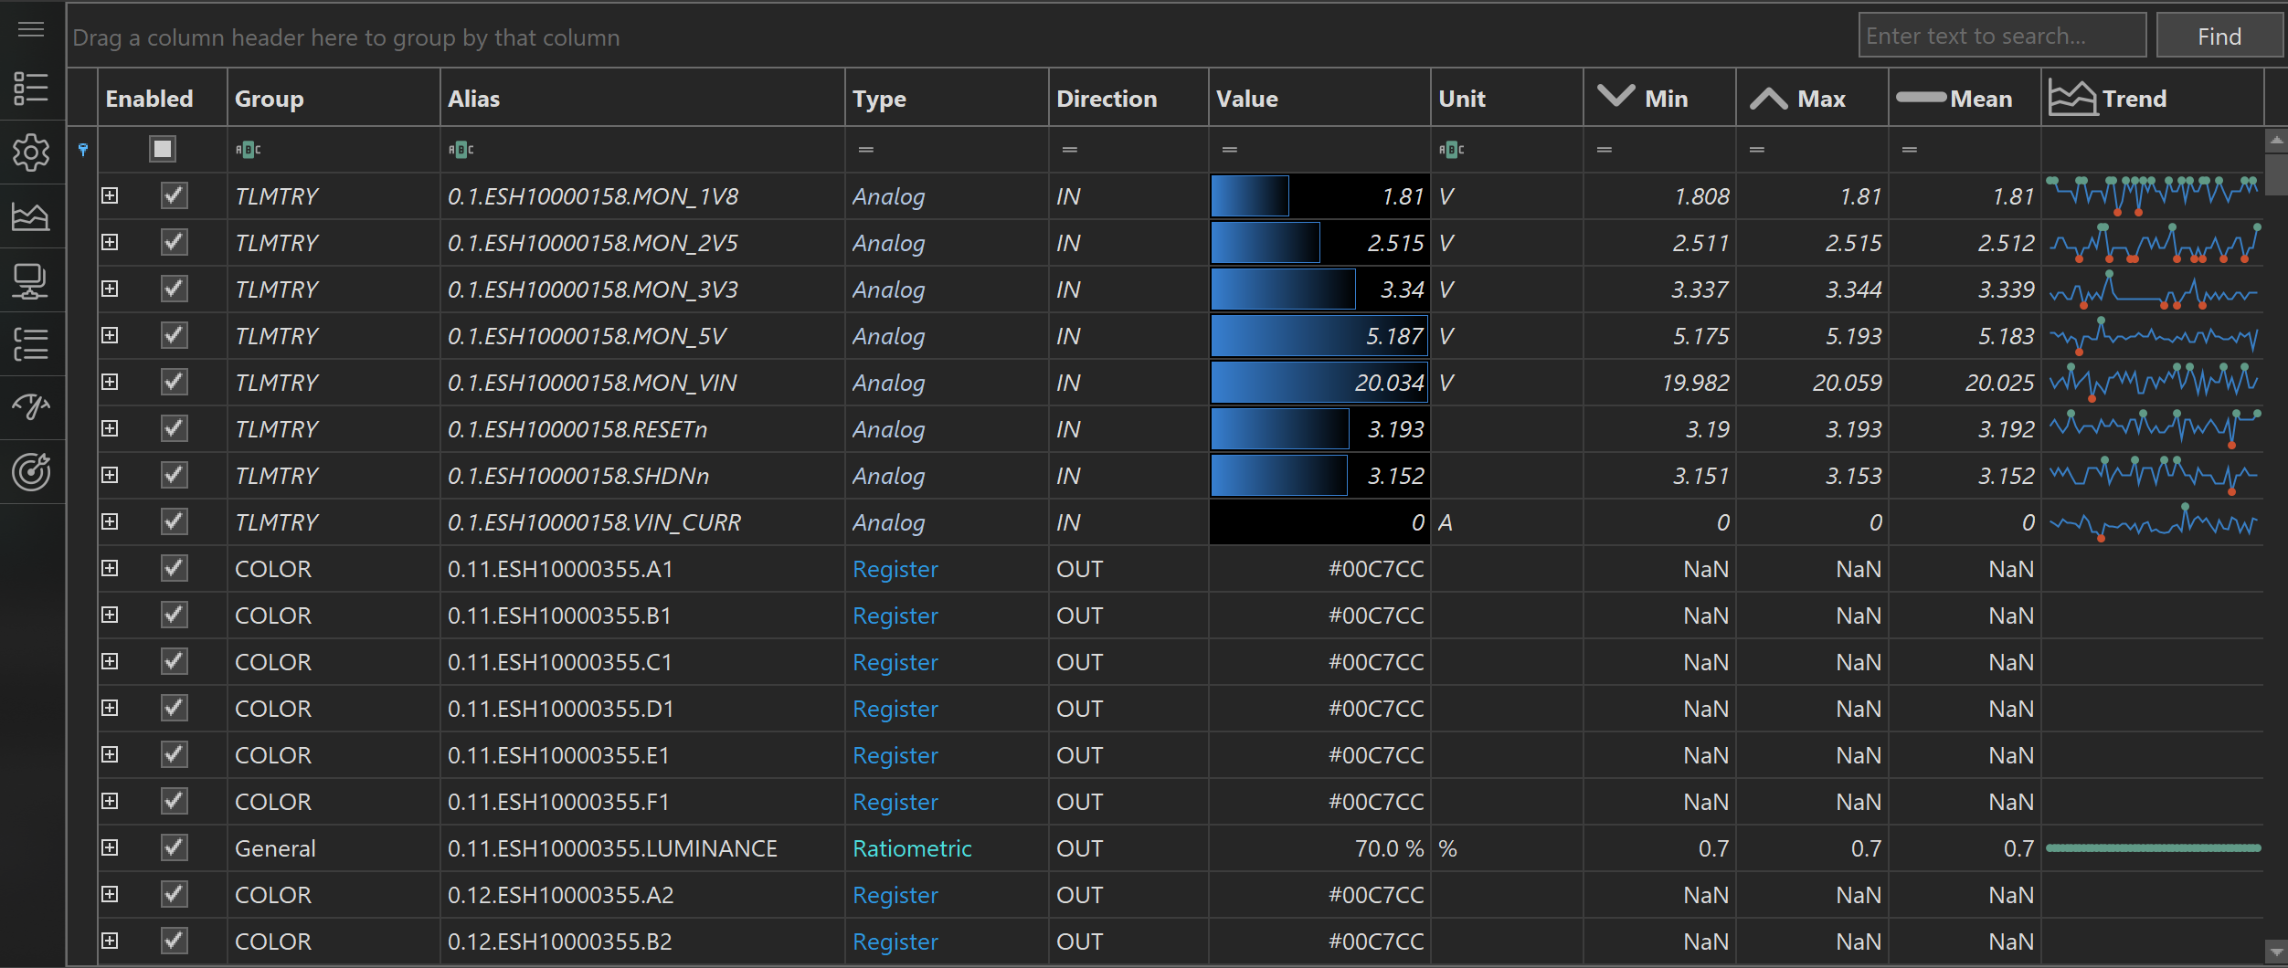Click the Group column filter ABC icon
The image size is (2288, 968).
(x=248, y=150)
